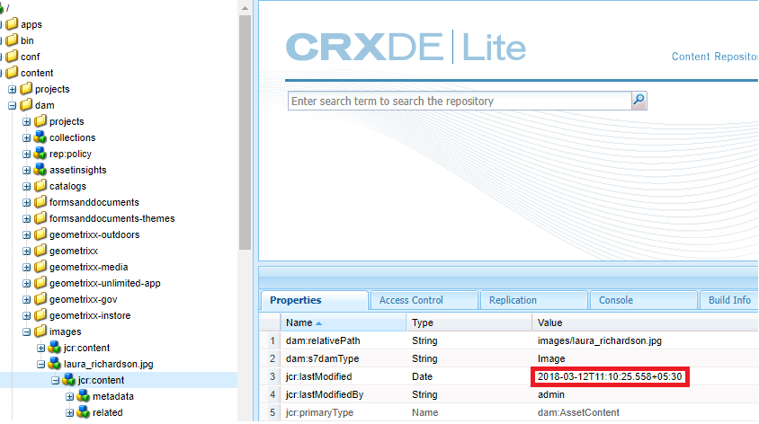This screenshot has height=424, width=759.
Task: Click the conf folder icon
Action: [12, 56]
